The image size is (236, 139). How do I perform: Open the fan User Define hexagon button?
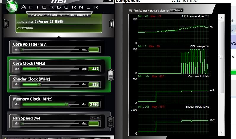(x=110, y=122)
